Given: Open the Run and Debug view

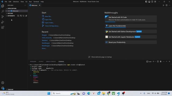Looking at the screenshot, I should (x=3, y=22).
